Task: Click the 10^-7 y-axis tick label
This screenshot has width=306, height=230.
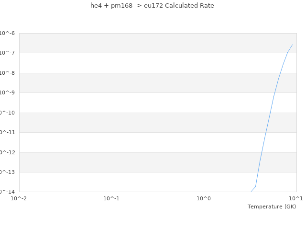Action: tap(7, 53)
